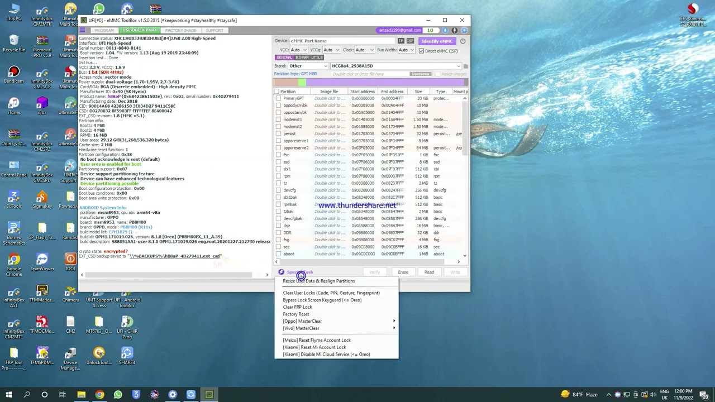The image size is (715, 402).
Task: Open Chimera desktop shortcut
Action: (x=70, y=294)
